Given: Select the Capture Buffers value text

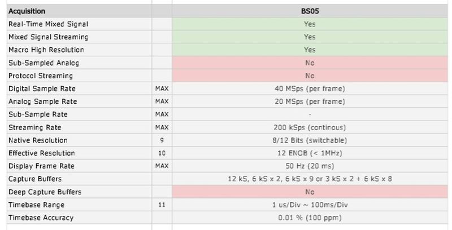Looking at the screenshot, I should [309, 179].
